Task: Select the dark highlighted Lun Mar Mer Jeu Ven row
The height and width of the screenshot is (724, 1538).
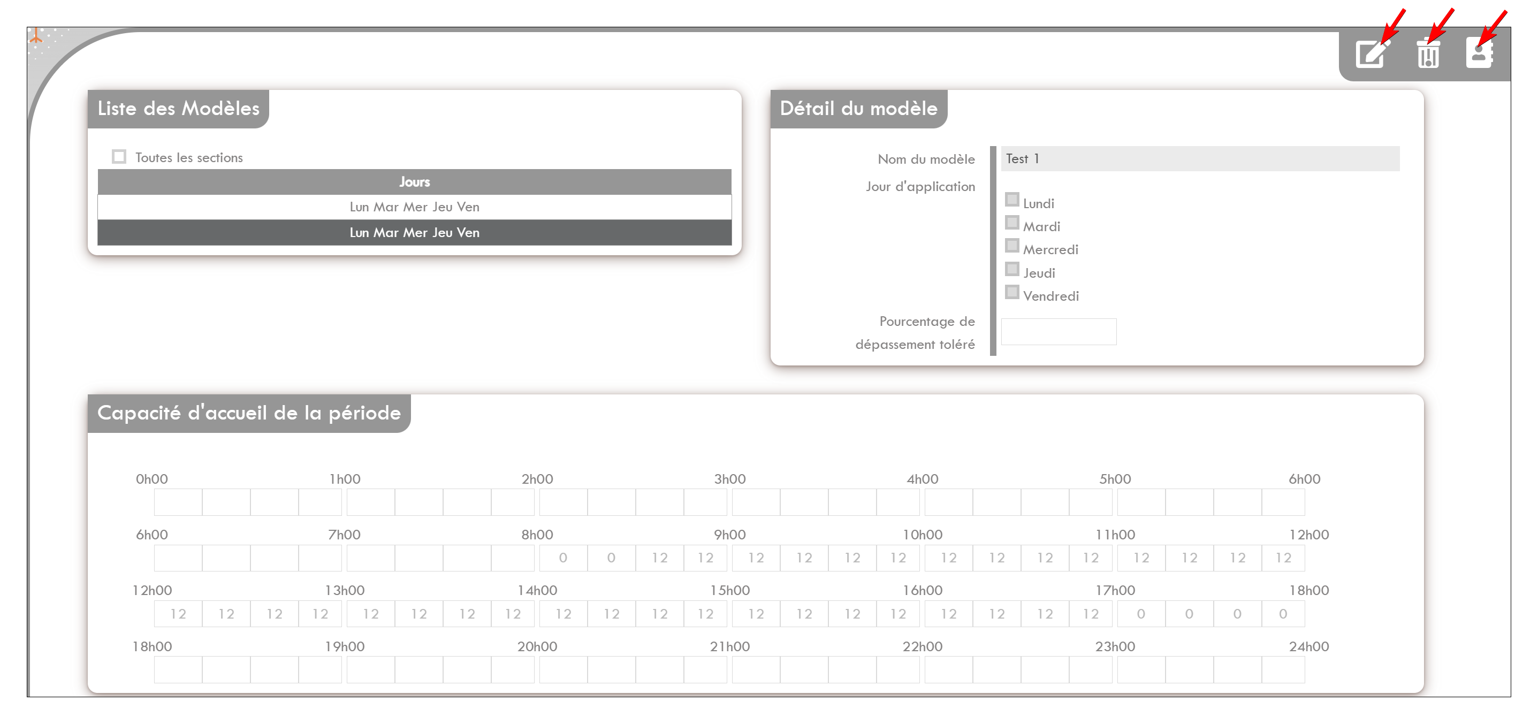Action: [414, 233]
